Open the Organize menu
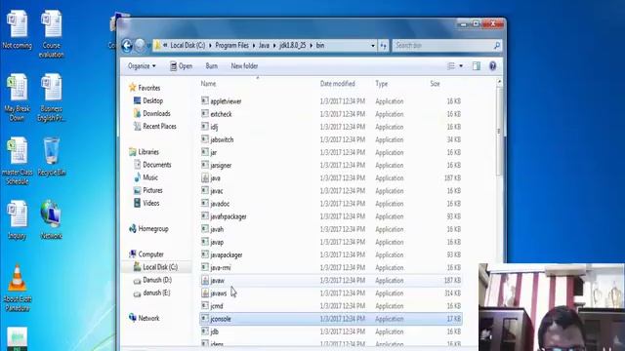The width and height of the screenshot is (625, 351). pos(142,66)
